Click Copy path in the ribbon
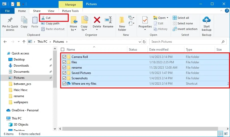 point(50,23)
